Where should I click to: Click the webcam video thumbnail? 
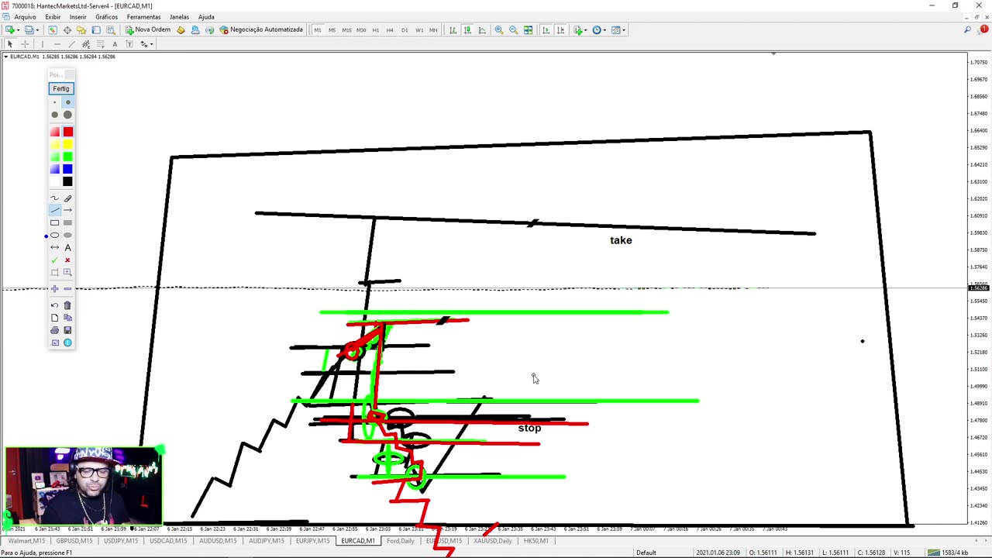point(83,487)
